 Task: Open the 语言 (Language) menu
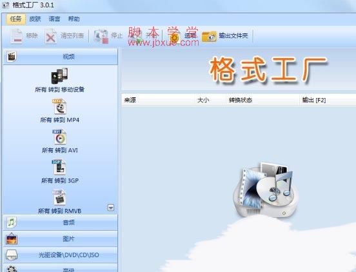click(54, 19)
